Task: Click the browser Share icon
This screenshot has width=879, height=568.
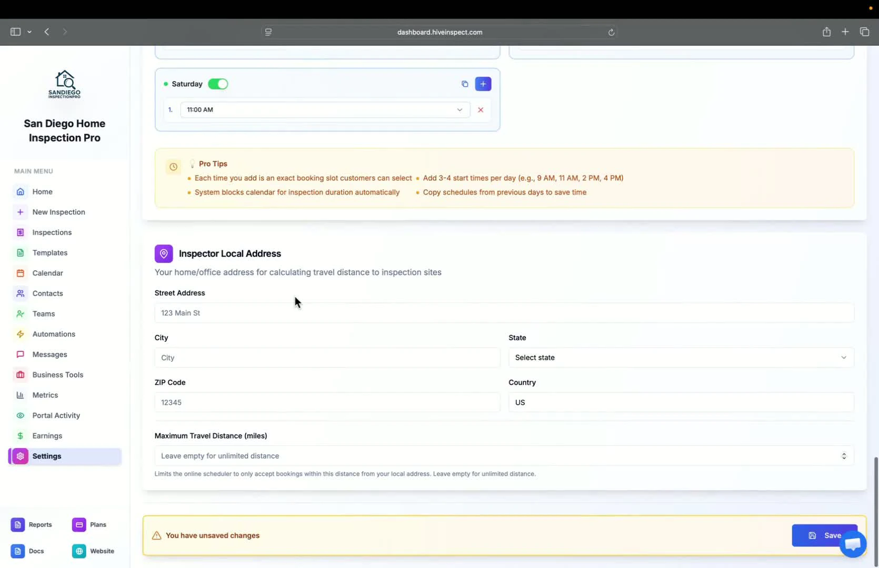Action: 826,32
